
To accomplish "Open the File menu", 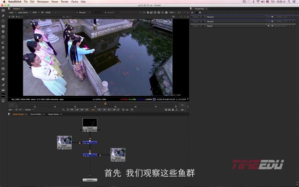I will pos(26,1).
